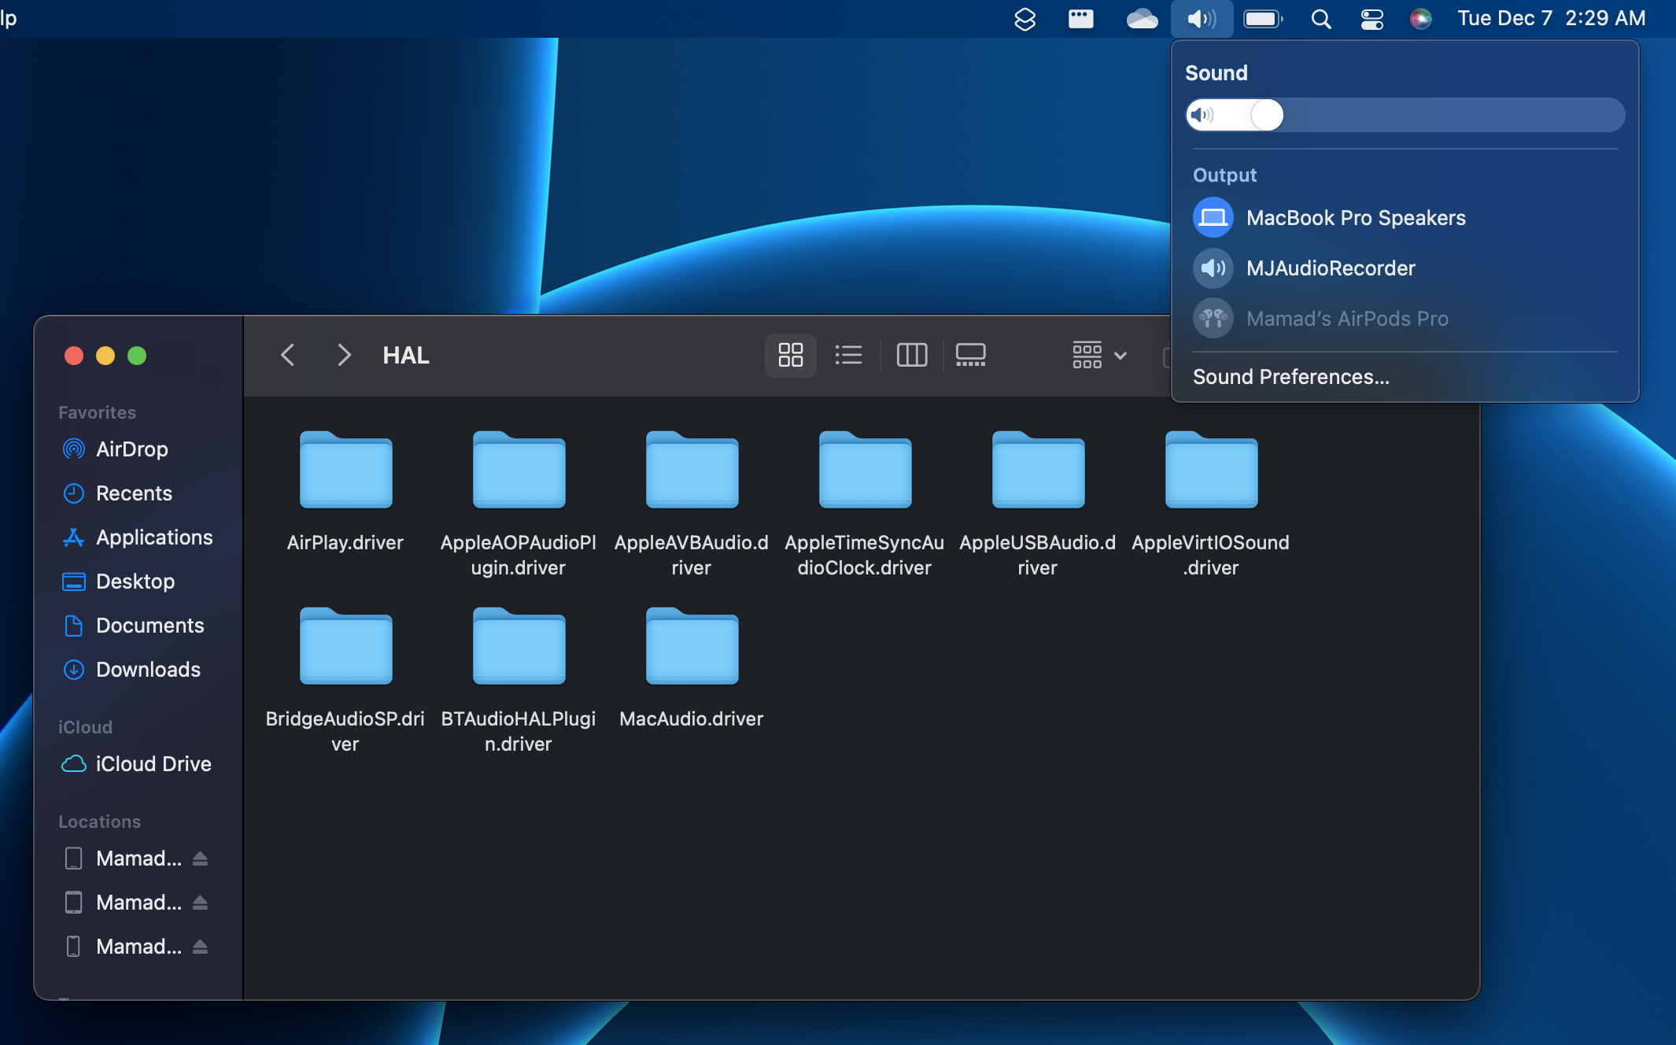
Task: Open the group-by dropdown in toolbar
Action: tap(1099, 355)
